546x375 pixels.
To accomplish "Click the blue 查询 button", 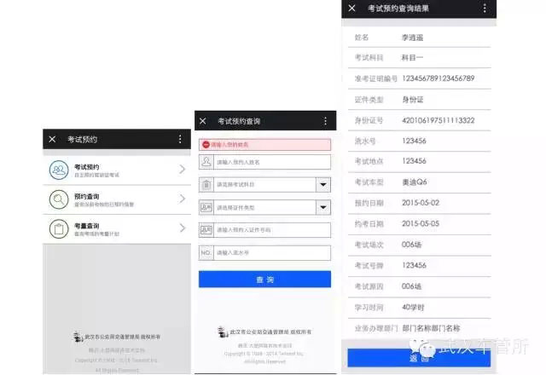I will pyautogui.click(x=264, y=280).
